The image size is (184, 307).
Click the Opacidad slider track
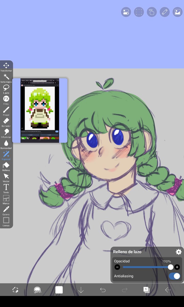147,267
